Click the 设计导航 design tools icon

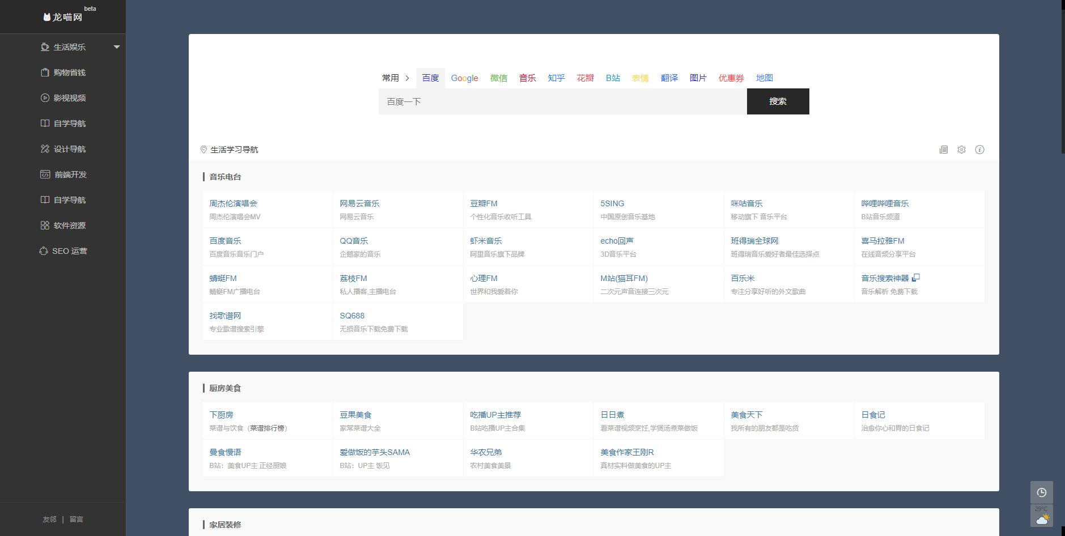45,149
